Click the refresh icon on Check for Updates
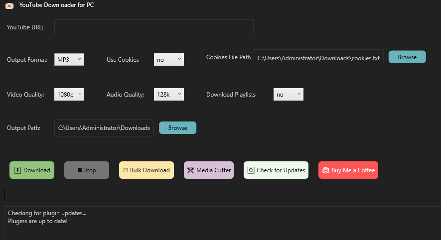Viewport: 441px width, 240px height. (x=251, y=170)
